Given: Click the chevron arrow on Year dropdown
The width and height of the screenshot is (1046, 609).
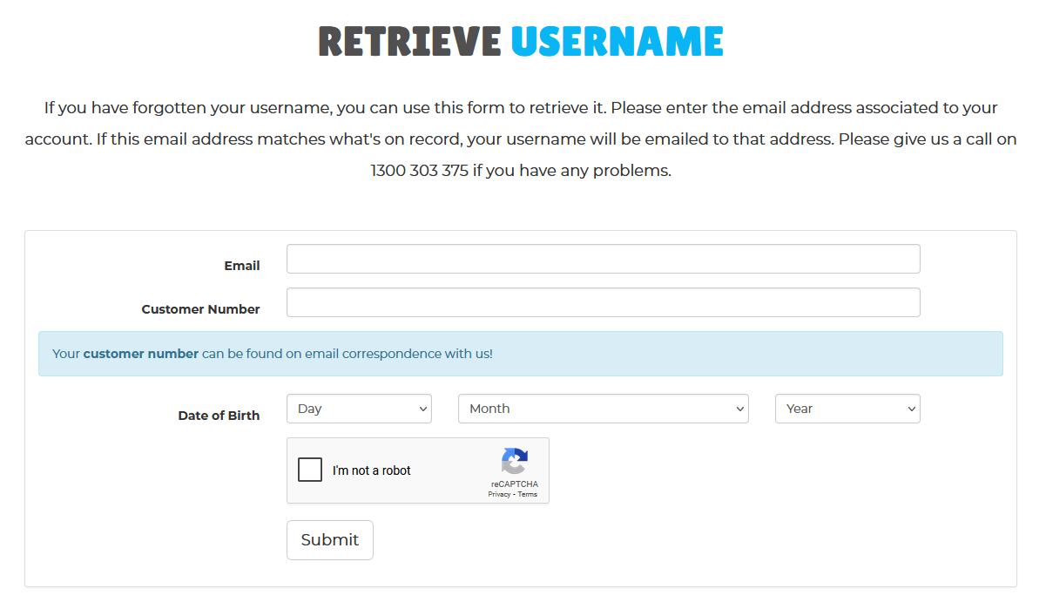Looking at the screenshot, I should pyautogui.click(x=911, y=409).
